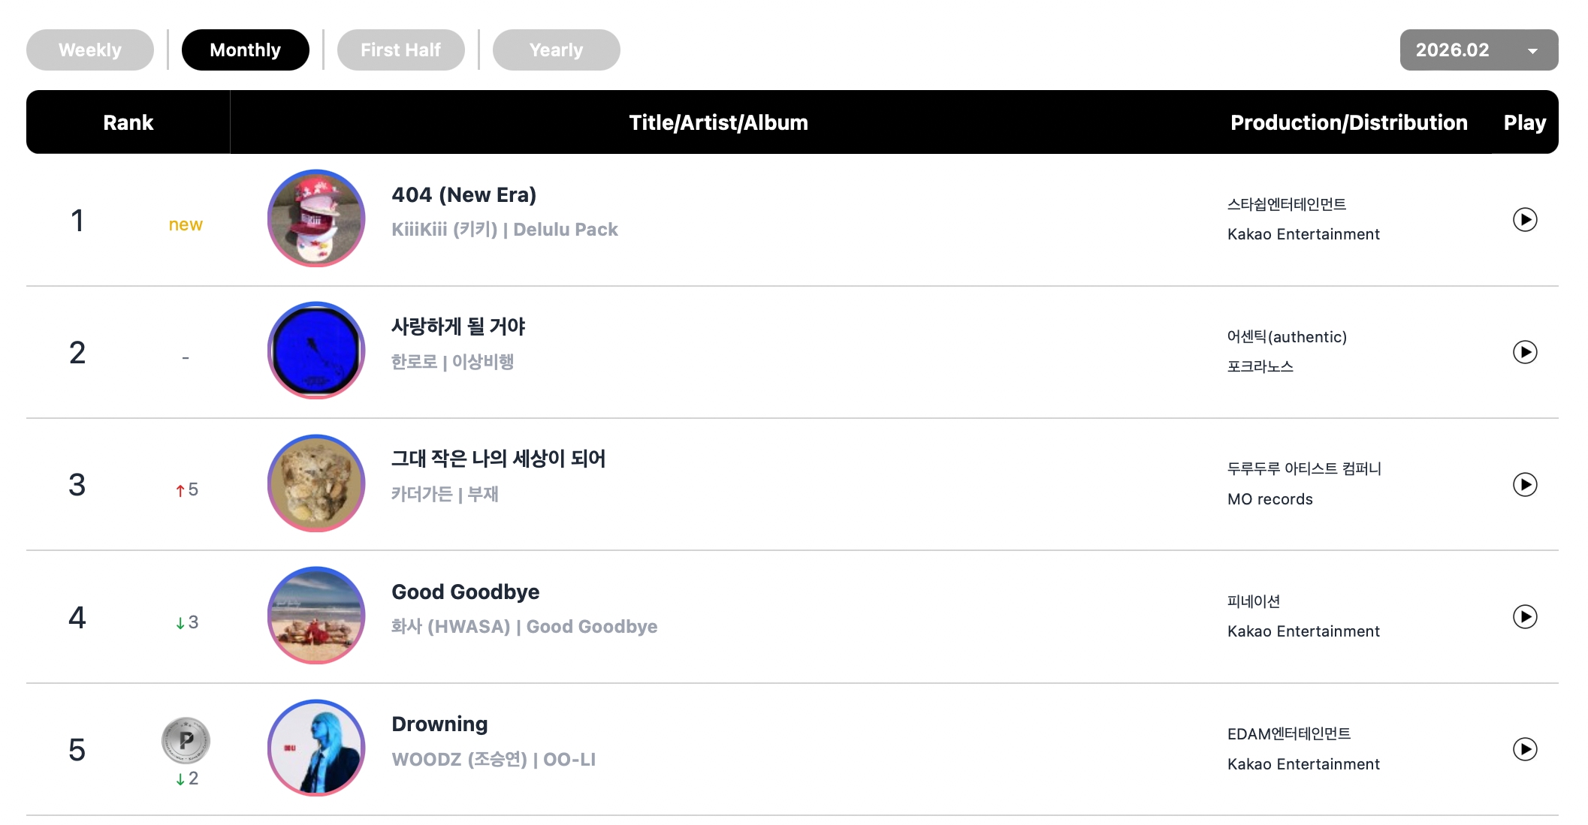Viewport: 1588px width, 825px height.
Task: Click the 부재 album cover thumbnail
Action: pyautogui.click(x=316, y=483)
